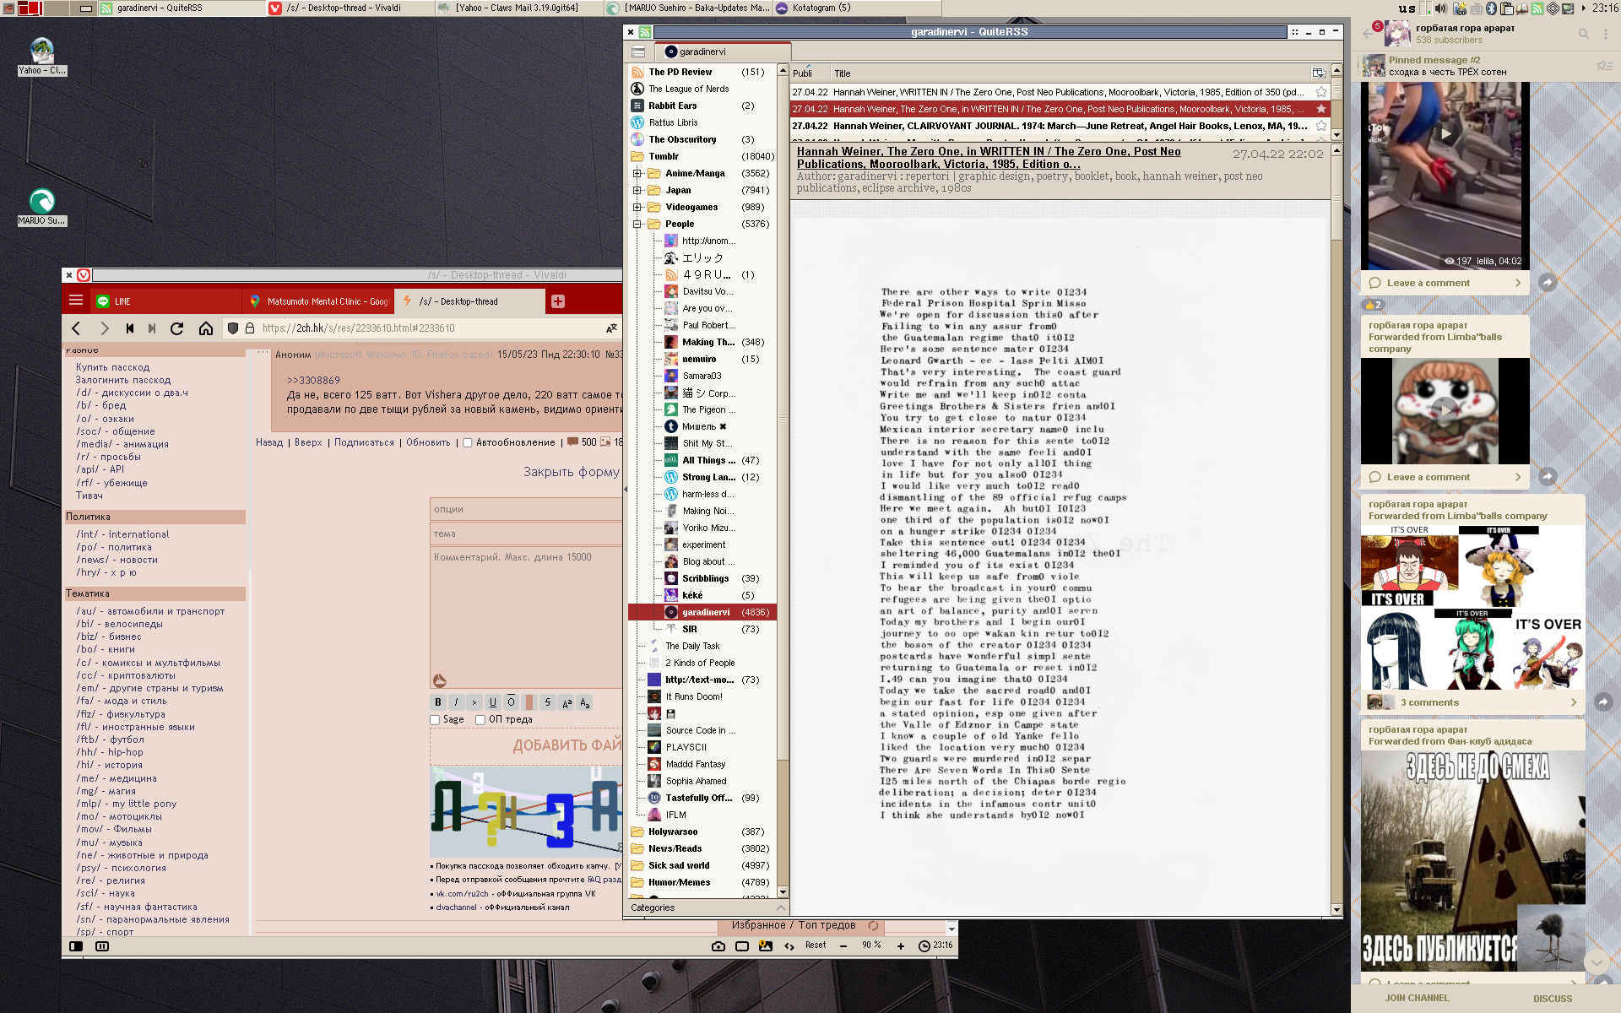Click Reset zoom button in Vivaldi status bar
1621x1013 pixels.
[815, 945]
